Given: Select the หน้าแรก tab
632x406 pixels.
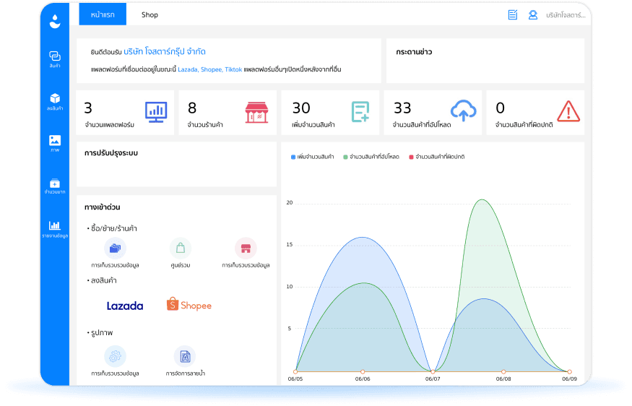Looking at the screenshot, I should coord(103,14).
